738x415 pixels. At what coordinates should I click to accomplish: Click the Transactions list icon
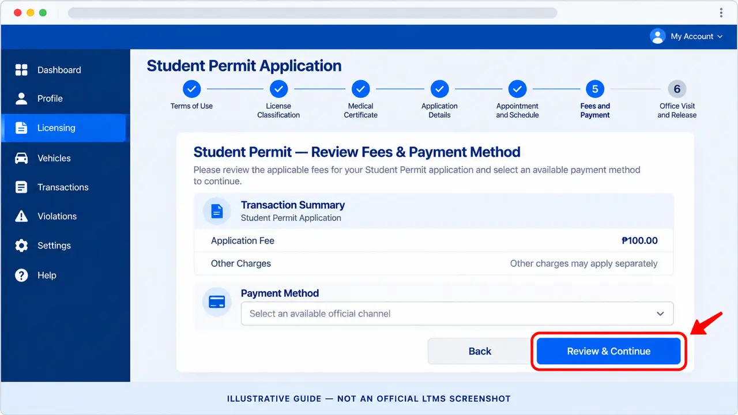pos(21,187)
